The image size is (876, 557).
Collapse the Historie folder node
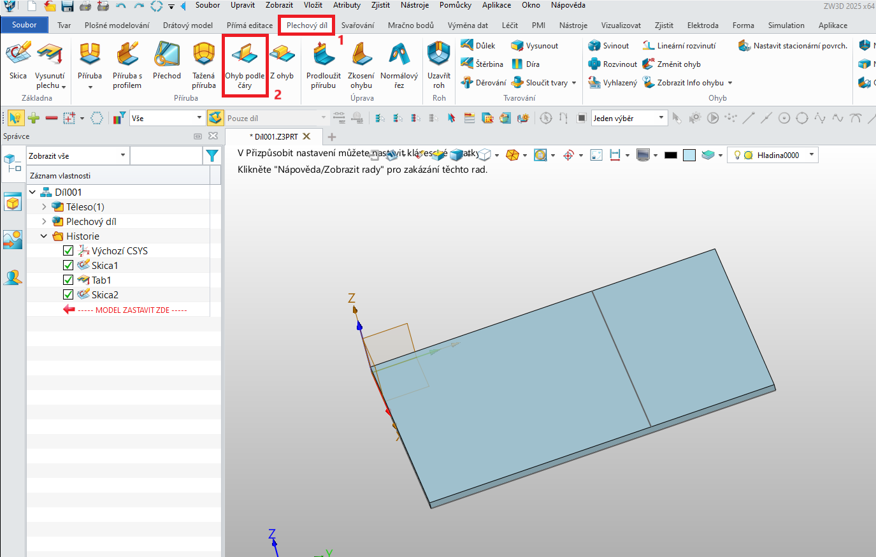click(x=43, y=236)
